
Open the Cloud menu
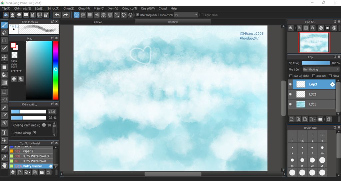[x=163, y=8]
